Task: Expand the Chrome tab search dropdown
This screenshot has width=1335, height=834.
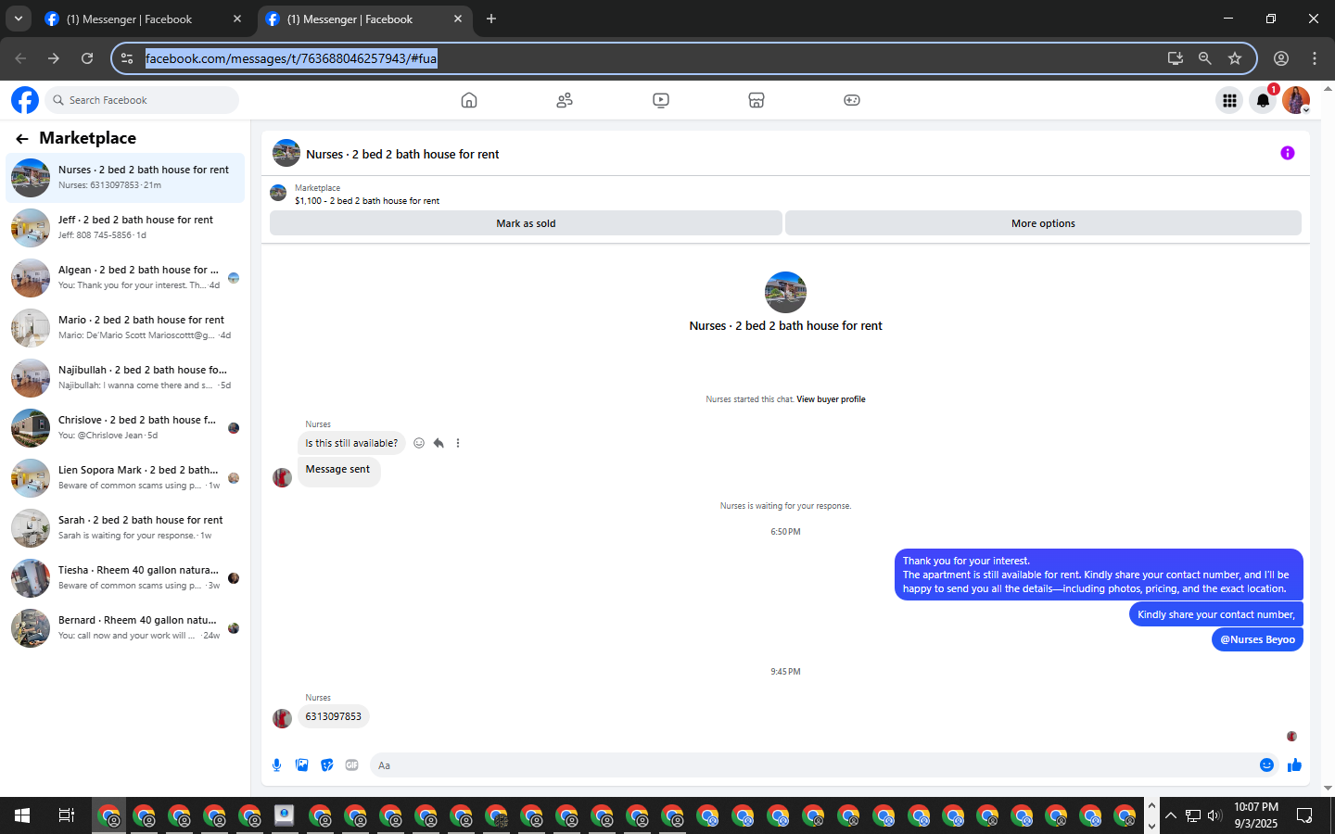Action: 19,19
